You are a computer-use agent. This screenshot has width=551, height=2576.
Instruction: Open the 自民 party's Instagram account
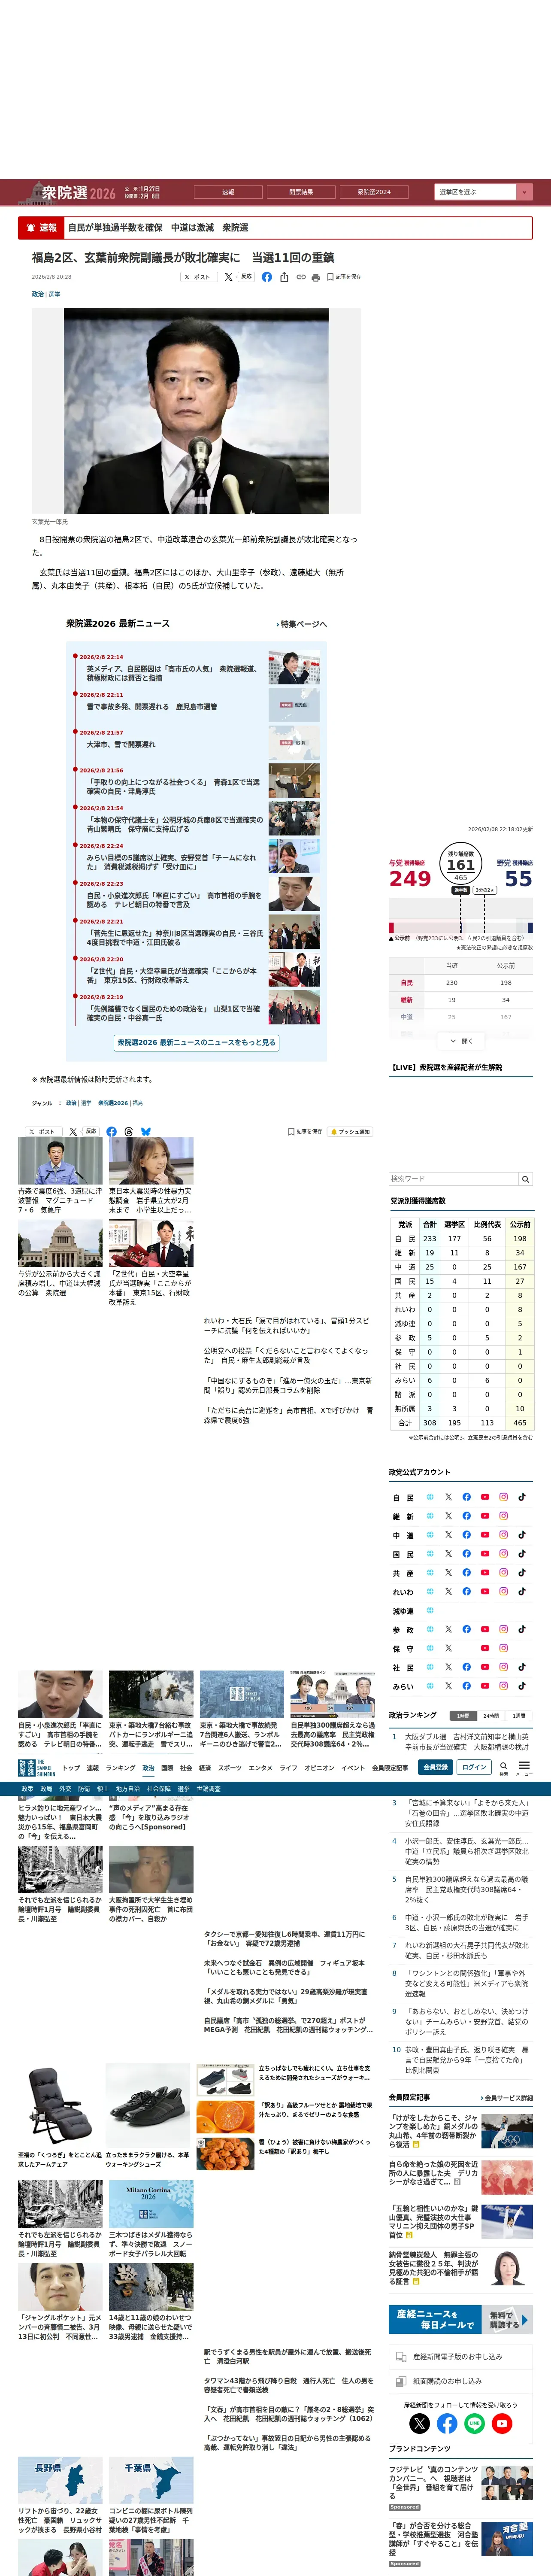[503, 1497]
